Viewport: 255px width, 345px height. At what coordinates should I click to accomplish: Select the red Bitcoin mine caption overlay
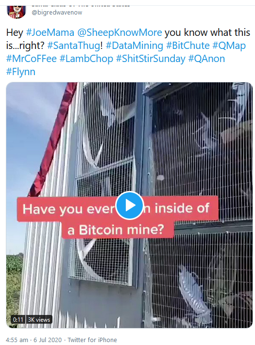pos(118,218)
